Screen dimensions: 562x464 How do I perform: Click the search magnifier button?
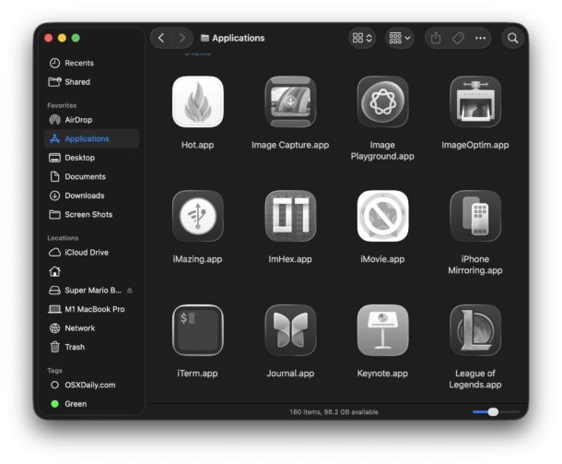pyautogui.click(x=513, y=38)
